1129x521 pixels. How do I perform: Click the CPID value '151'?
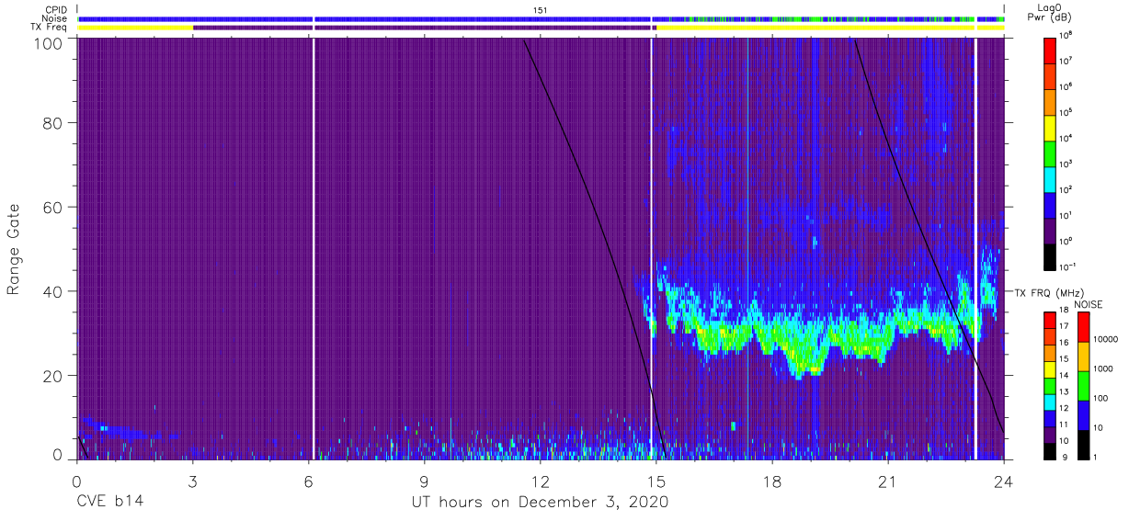tap(540, 9)
